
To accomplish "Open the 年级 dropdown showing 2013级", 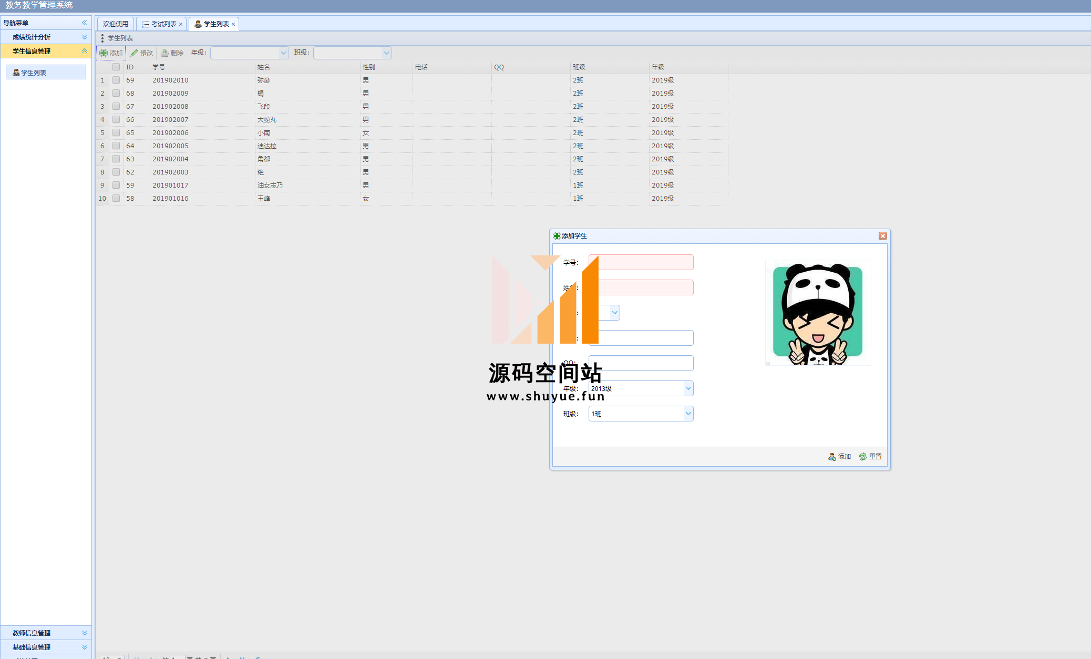I will click(688, 388).
